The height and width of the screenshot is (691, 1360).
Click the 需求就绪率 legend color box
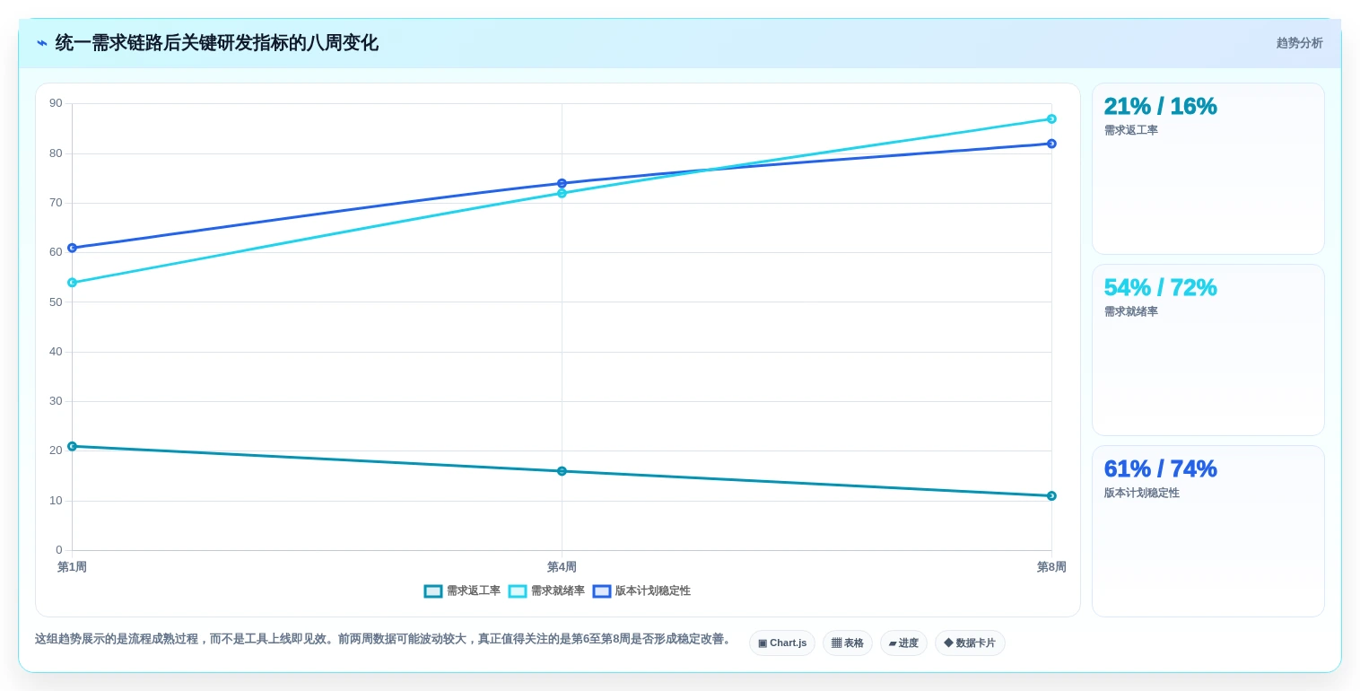tap(518, 591)
